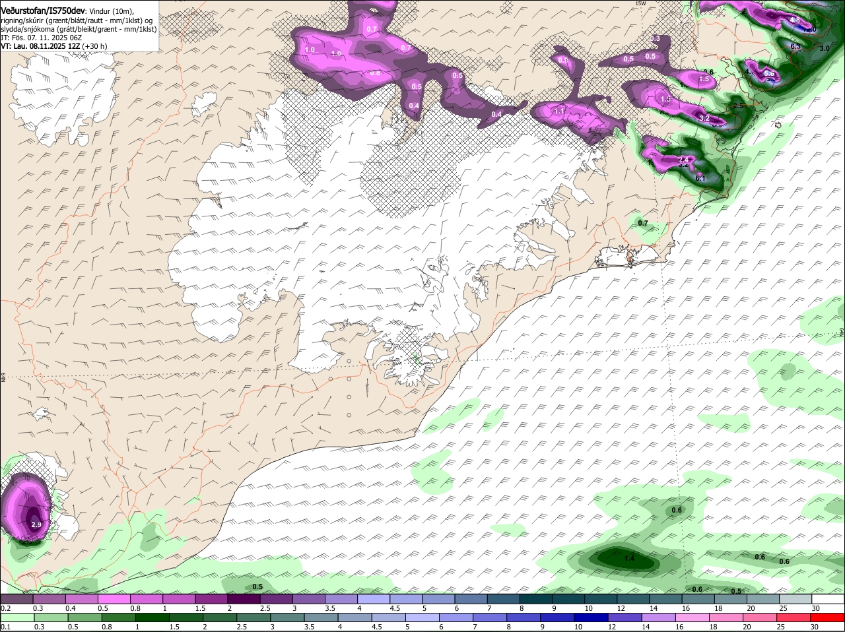Image resolution: width=845 pixels, height=632 pixels.
Task: Click the '0.2' label on the snow scale
Action: [5, 608]
